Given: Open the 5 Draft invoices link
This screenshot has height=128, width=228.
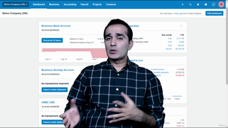Looking at the screenshot, I should pyautogui.click(x=157, y=70).
